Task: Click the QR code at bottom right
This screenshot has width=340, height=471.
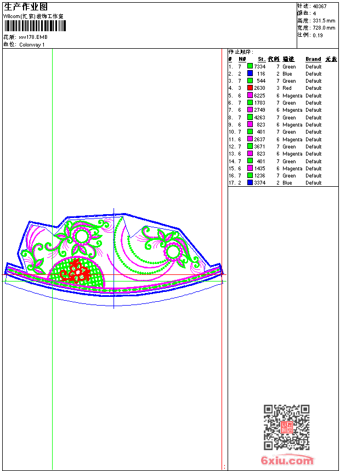Action: (x=287, y=427)
